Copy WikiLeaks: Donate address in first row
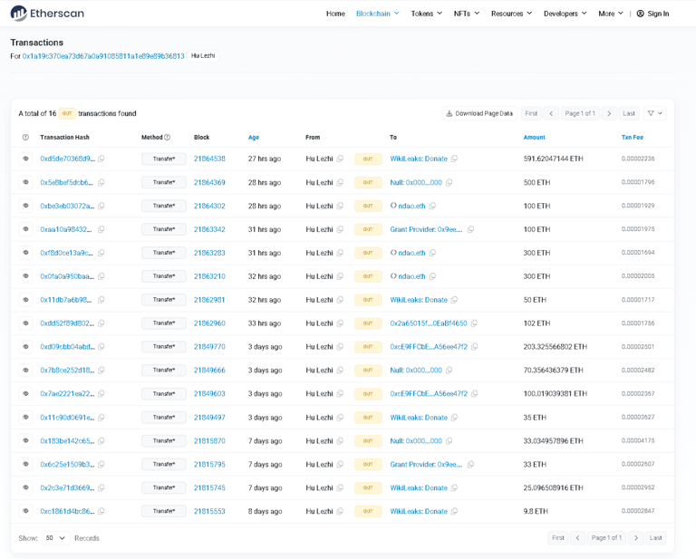This screenshot has height=559, width=696. (x=455, y=159)
